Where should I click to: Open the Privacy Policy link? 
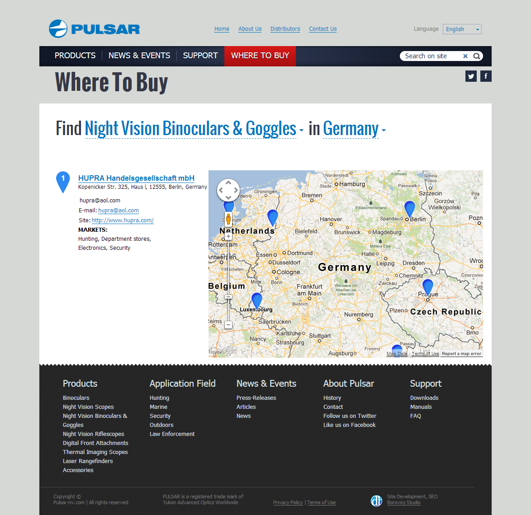tap(288, 502)
